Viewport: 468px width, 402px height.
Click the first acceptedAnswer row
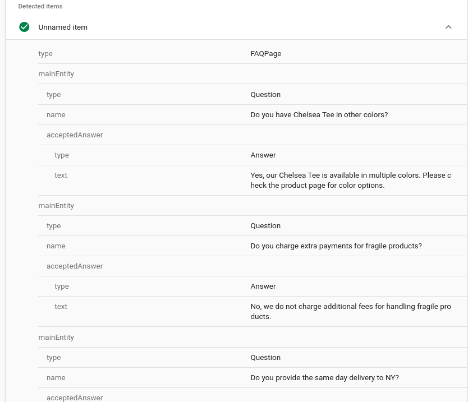point(75,135)
